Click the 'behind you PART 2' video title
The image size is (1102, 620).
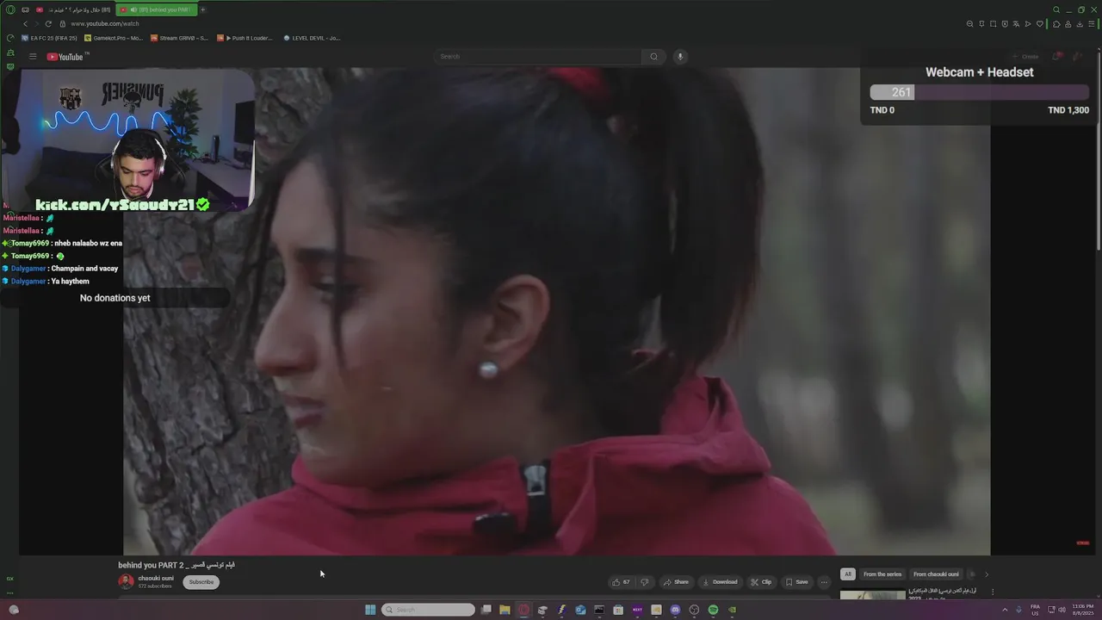(x=176, y=565)
